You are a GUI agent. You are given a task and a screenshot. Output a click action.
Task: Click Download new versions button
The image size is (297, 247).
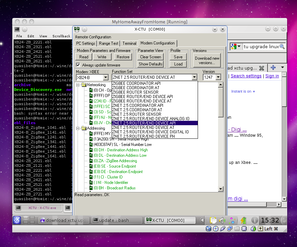coord(207,60)
